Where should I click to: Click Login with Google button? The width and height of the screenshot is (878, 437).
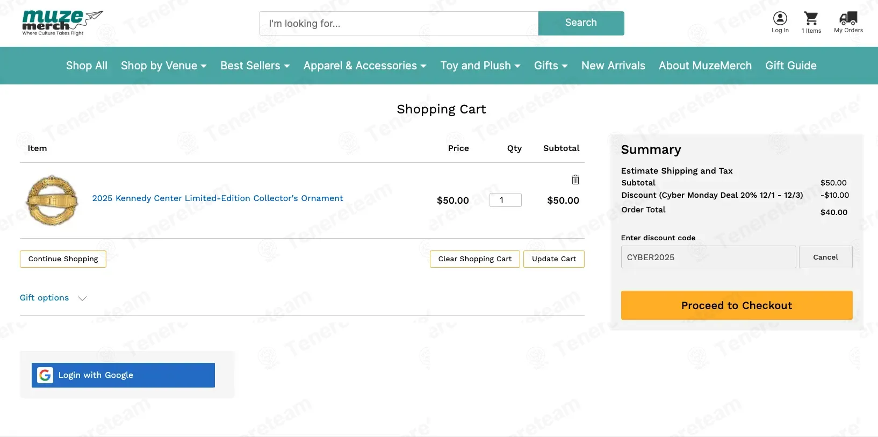coord(123,375)
